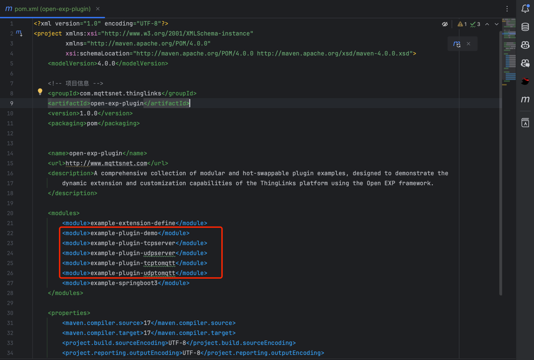Toggle the inspections eye highlighting widget

[x=445, y=24]
